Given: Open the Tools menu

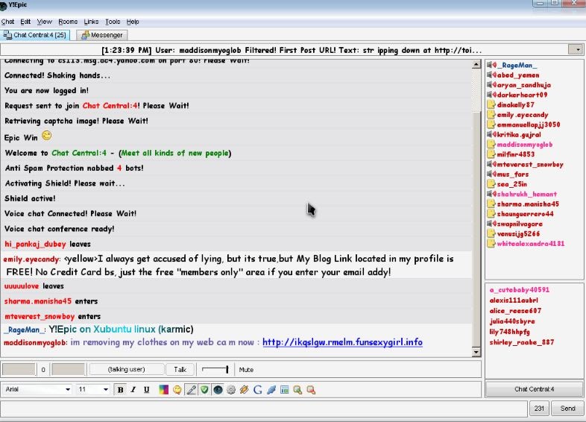Looking at the screenshot, I should (x=113, y=22).
